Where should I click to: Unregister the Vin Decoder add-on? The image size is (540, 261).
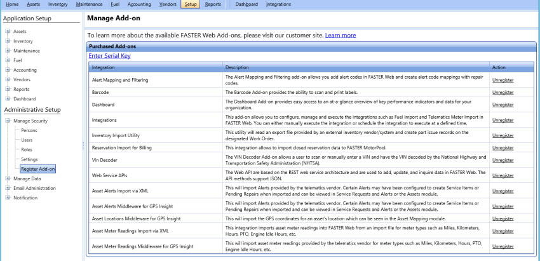503,160
